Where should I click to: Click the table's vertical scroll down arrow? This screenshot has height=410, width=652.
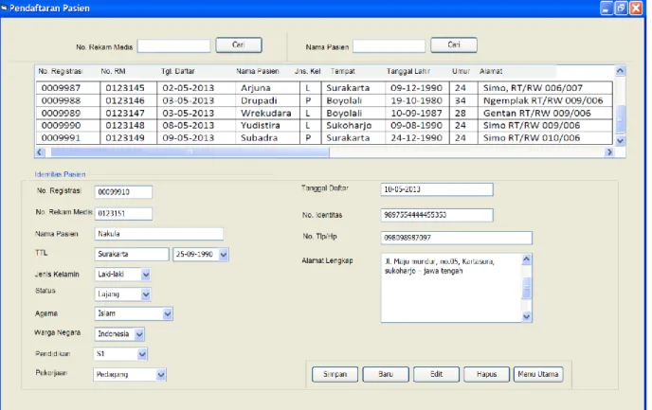click(620, 141)
